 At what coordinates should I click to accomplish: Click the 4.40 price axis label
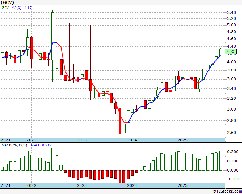pos(231,46)
